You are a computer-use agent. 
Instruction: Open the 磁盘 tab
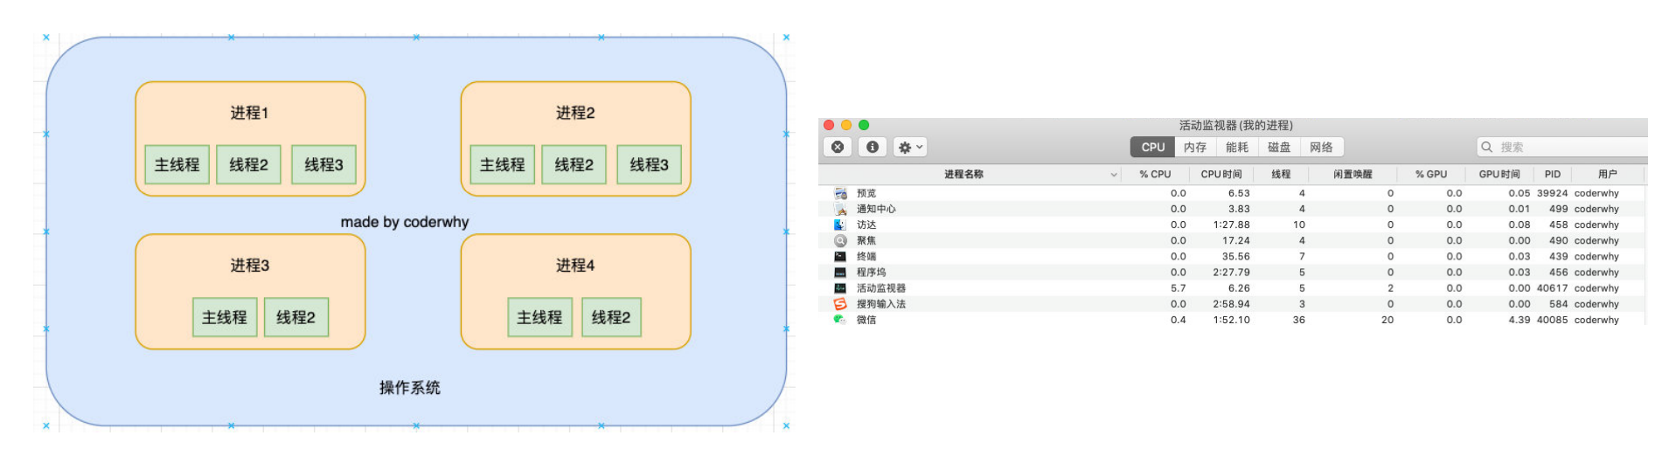click(x=1279, y=147)
